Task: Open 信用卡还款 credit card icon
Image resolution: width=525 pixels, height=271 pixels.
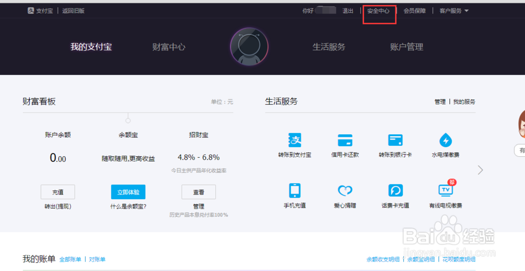Action: click(x=345, y=140)
